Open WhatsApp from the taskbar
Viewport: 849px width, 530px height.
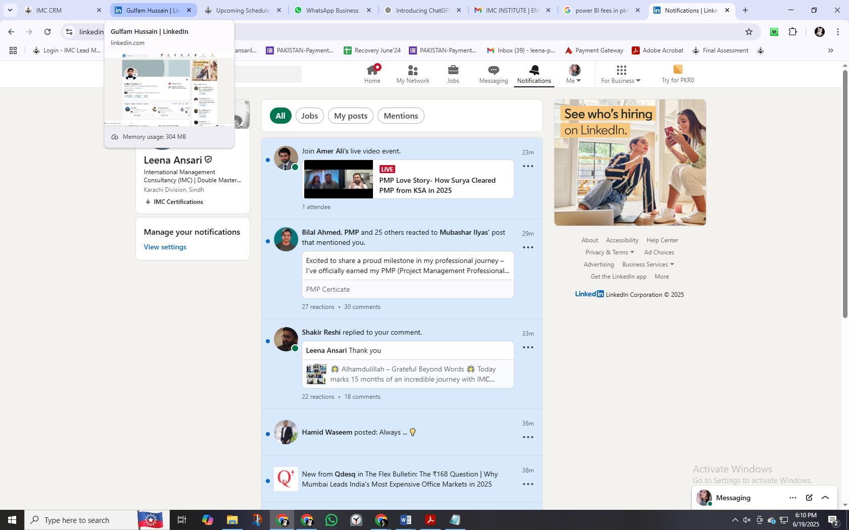(x=331, y=520)
